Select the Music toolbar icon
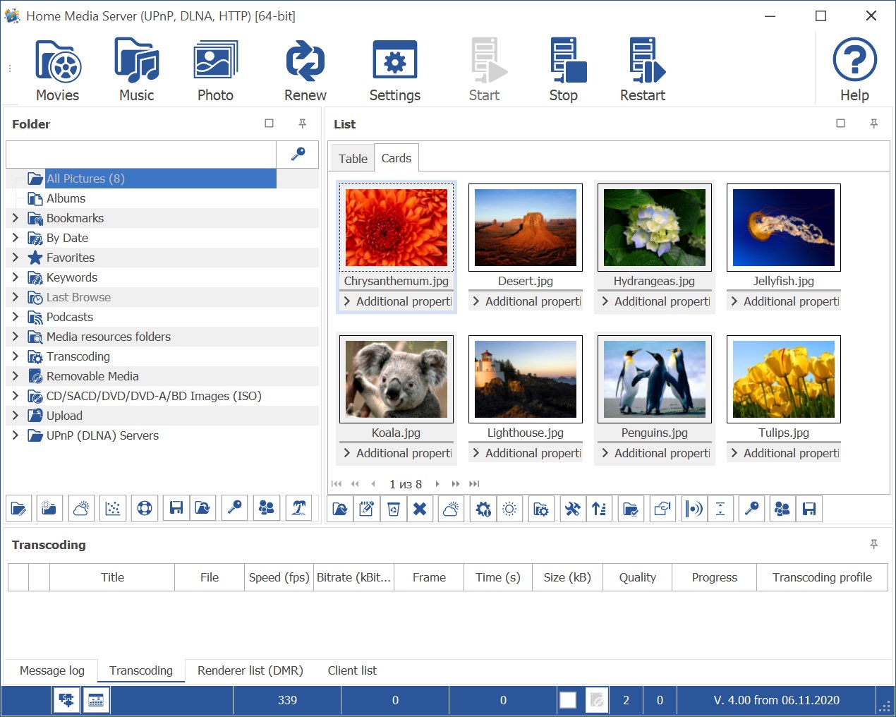This screenshot has width=896, height=717. 136,67
